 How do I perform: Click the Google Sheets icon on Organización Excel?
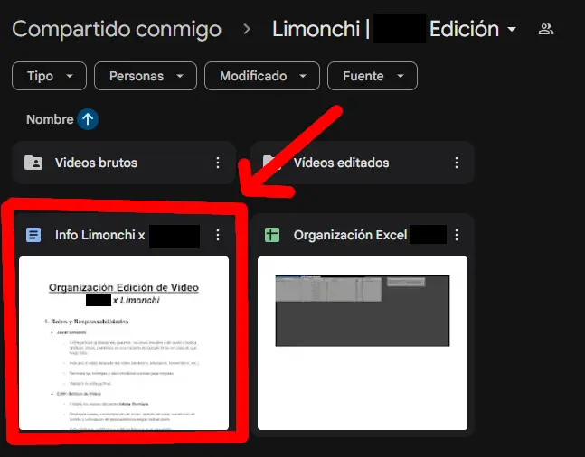coord(272,236)
